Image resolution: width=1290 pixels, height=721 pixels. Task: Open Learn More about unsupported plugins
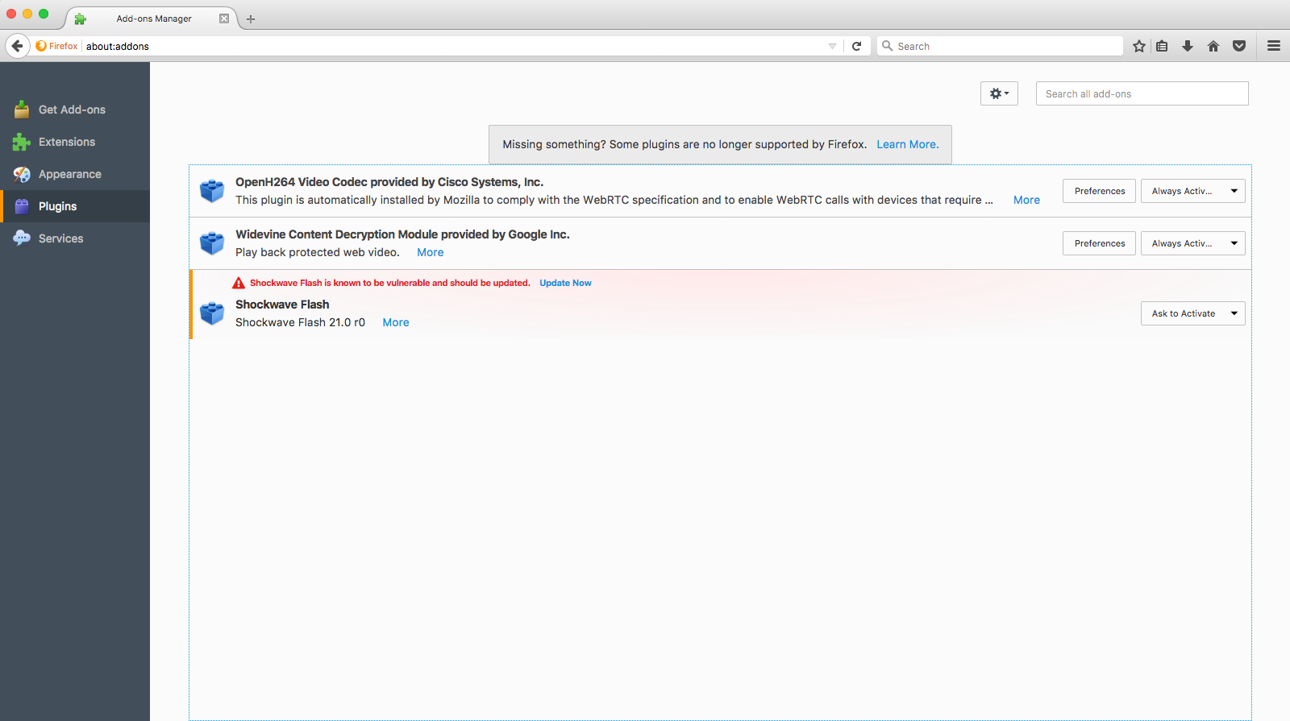[908, 144]
